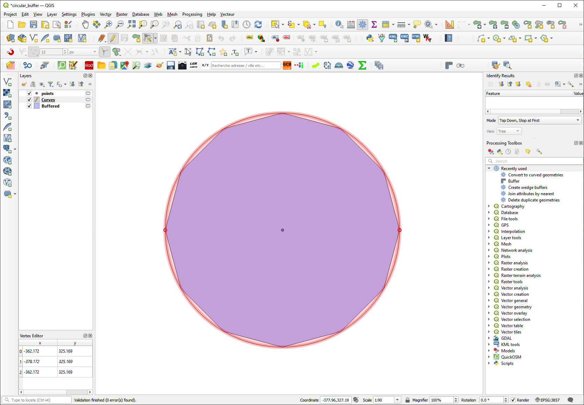Image resolution: width=584 pixels, height=405 pixels.
Task: Toggle visibility of the Buffered layer
Action: pyautogui.click(x=29, y=106)
